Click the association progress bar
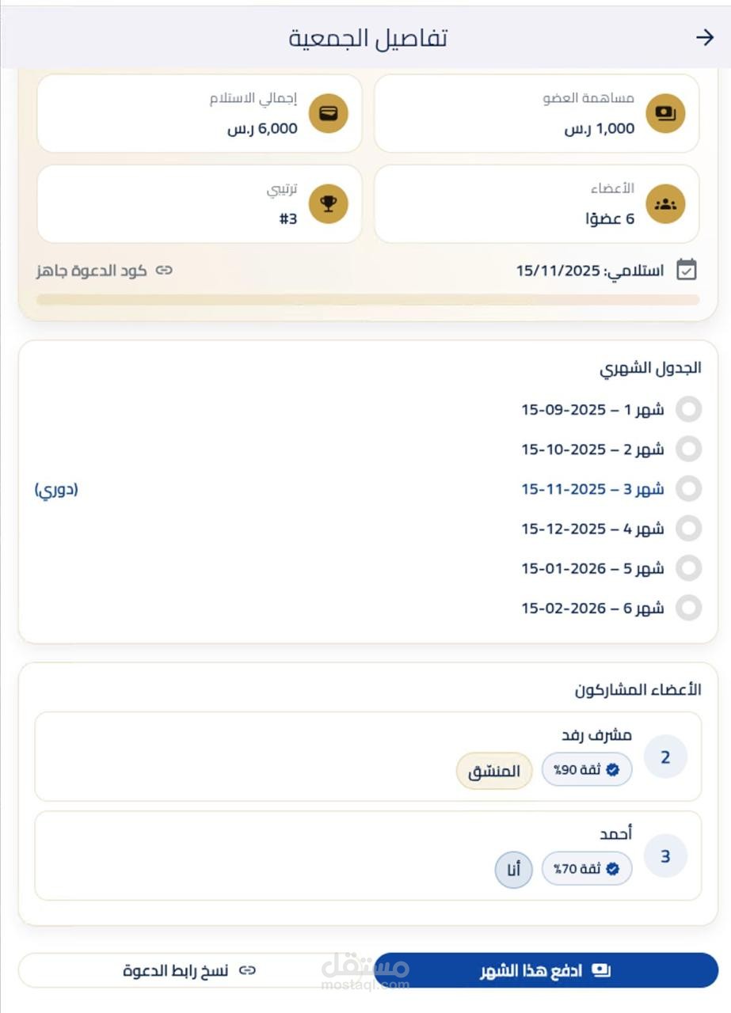The height and width of the screenshot is (1013, 731). tap(367, 300)
